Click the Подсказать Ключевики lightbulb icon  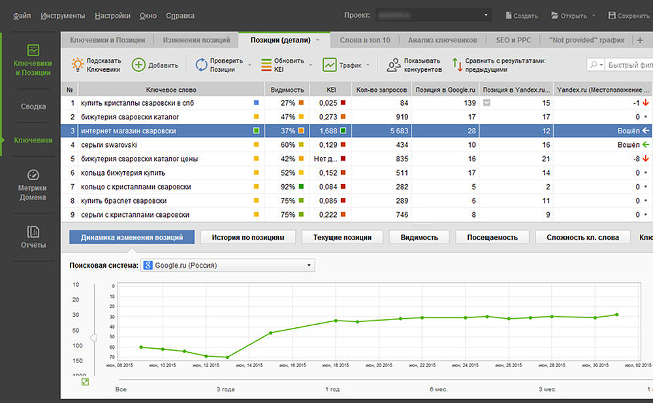pyautogui.click(x=77, y=65)
